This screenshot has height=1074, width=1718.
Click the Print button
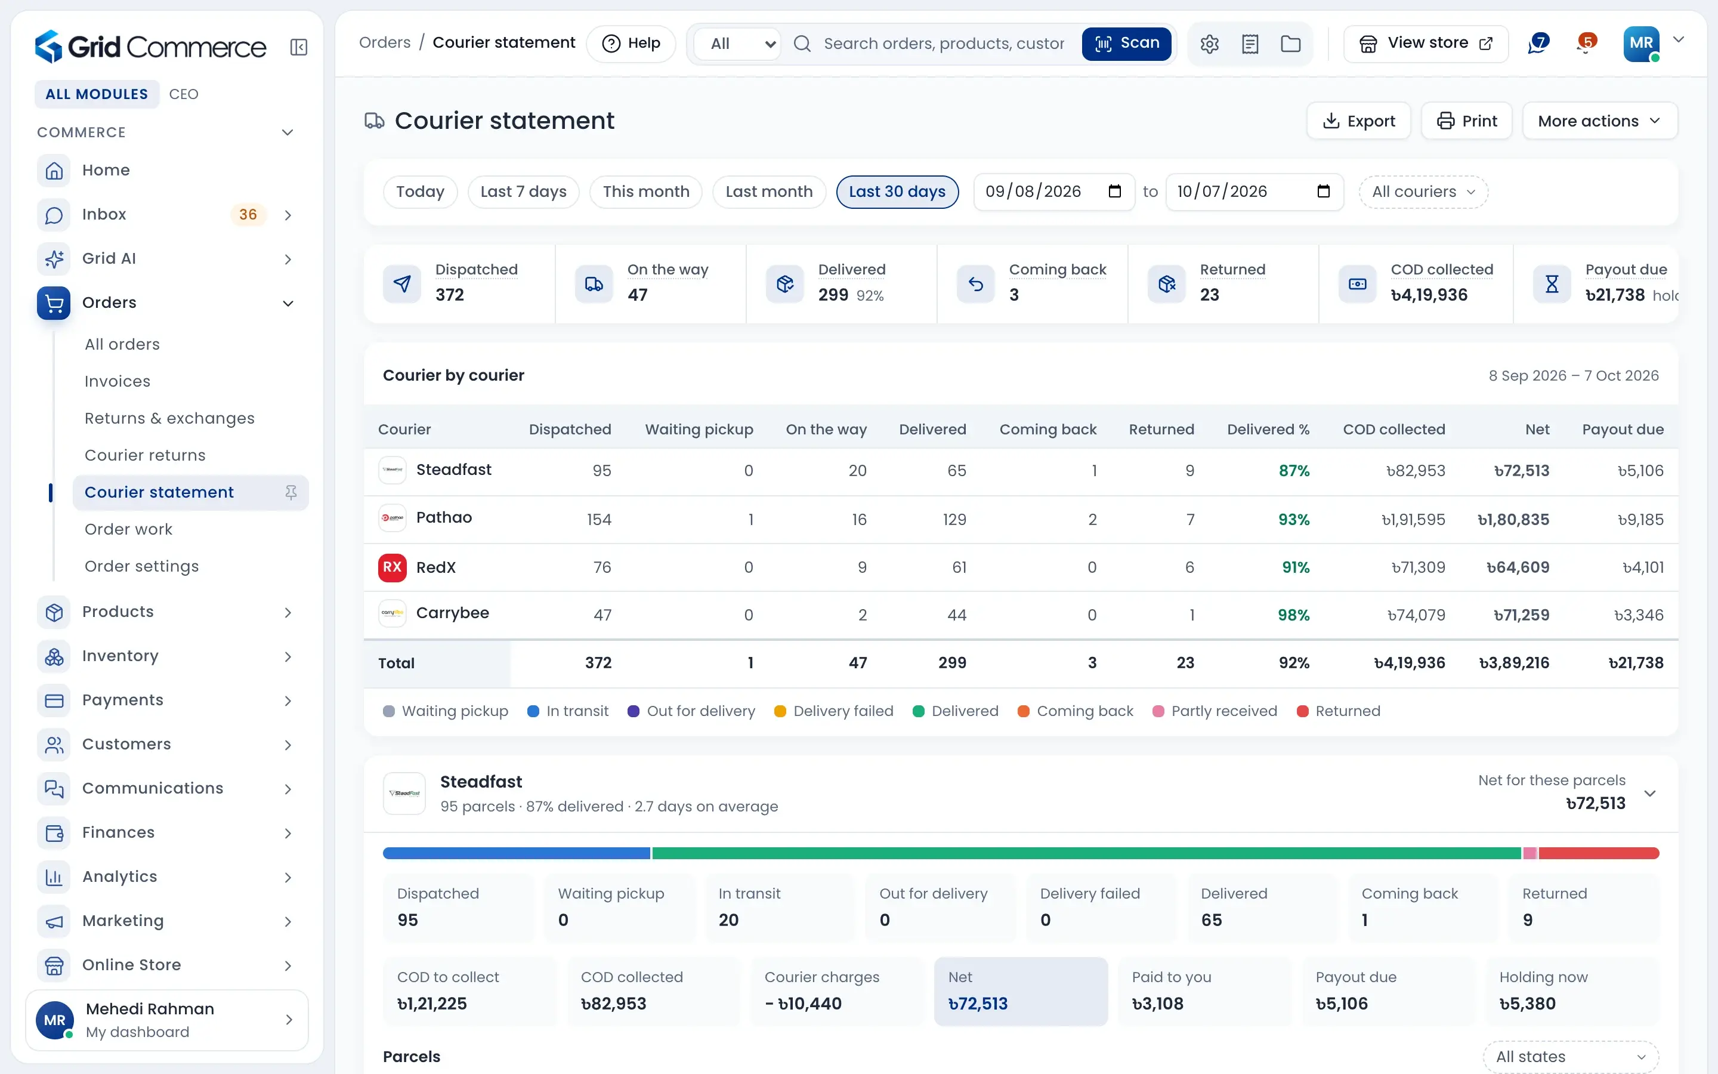pos(1466,121)
